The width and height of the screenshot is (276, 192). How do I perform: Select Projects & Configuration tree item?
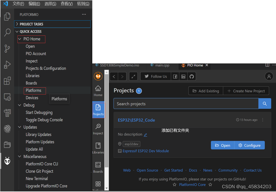click(46, 68)
